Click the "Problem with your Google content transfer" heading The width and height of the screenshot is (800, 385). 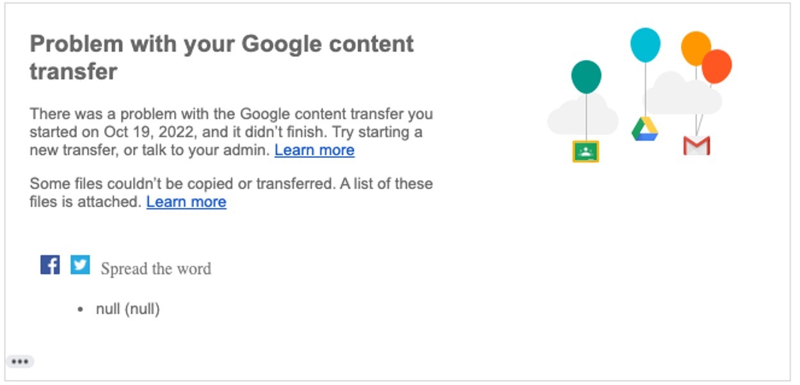tap(221, 57)
